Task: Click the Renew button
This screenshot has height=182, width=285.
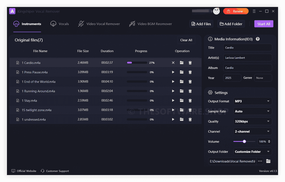Action: coord(236,11)
